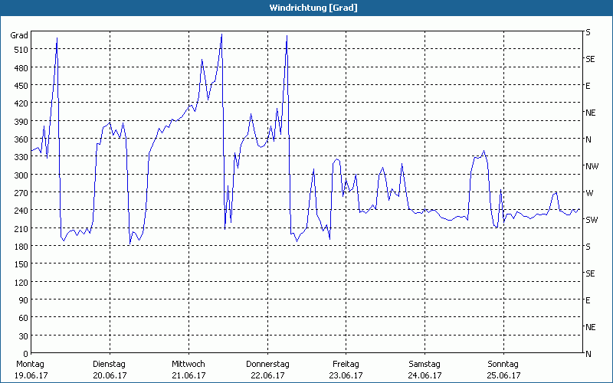The image size is (613, 383).
Task: Click the 420 y-axis tick label
Action: [x=21, y=103]
